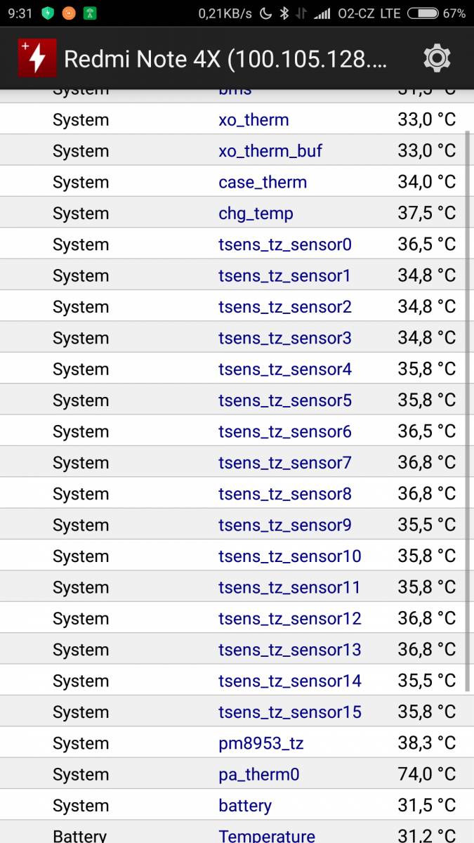Tap the Bluetooth status icon
The image size is (474, 843).
(x=284, y=13)
